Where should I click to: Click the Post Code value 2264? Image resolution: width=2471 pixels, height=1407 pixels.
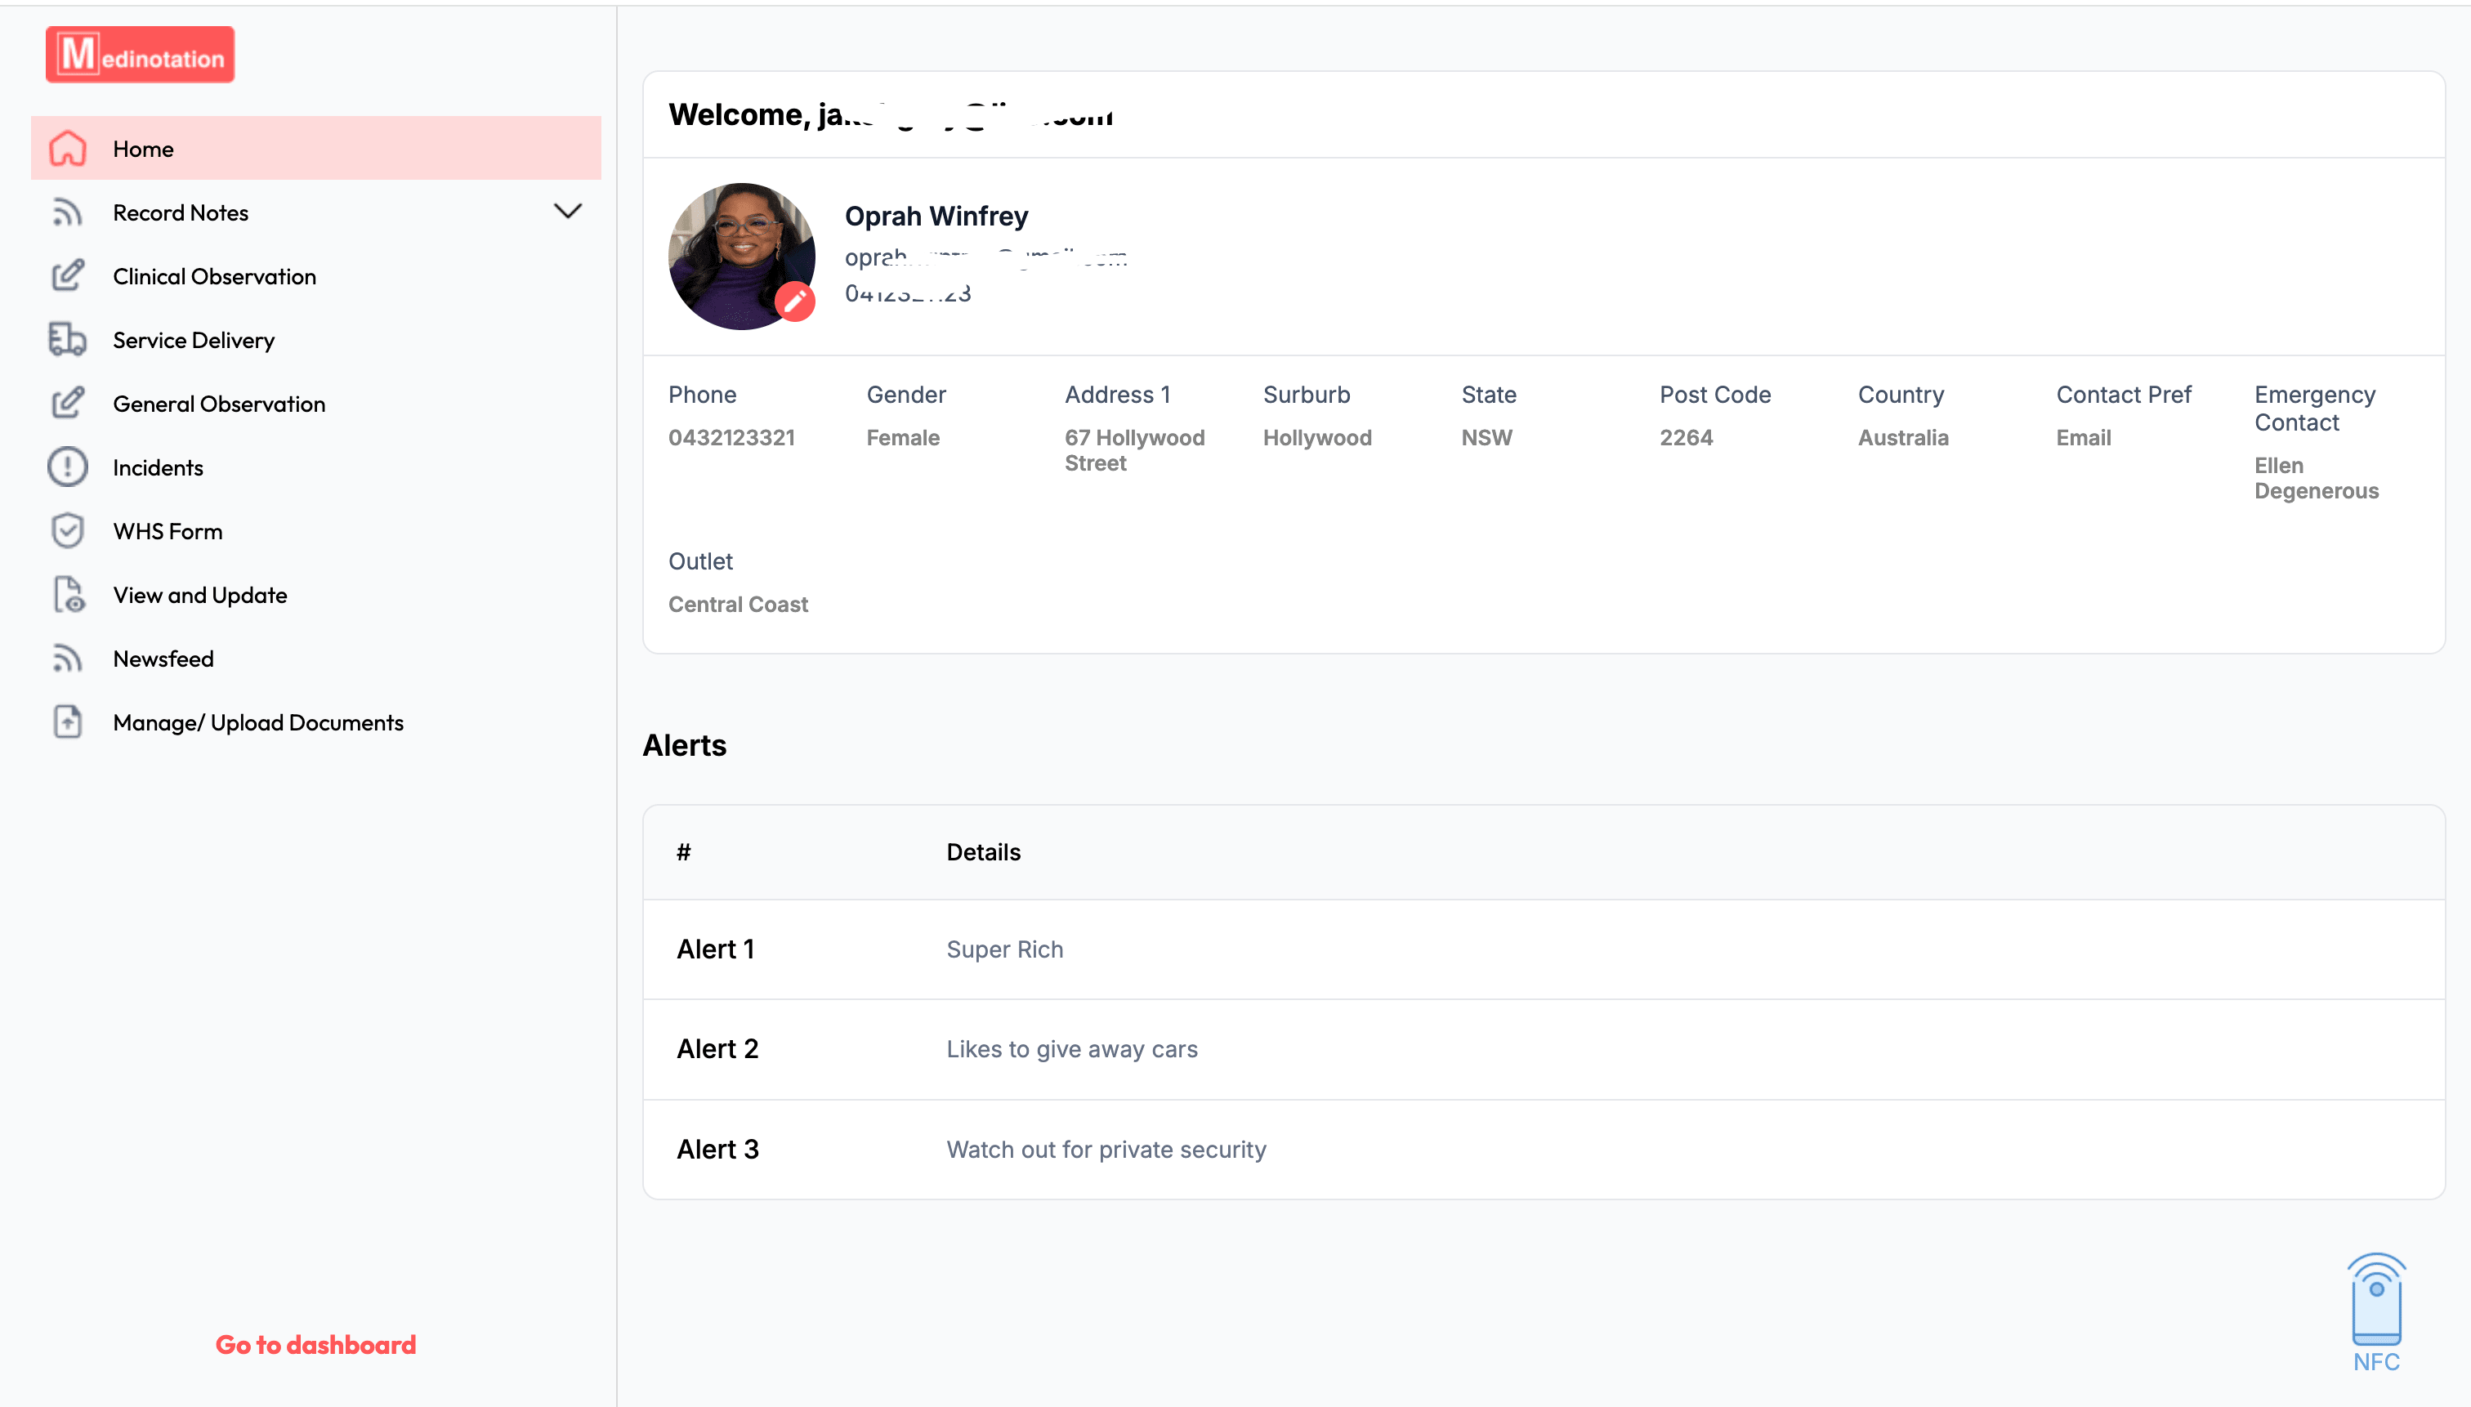pos(1687,438)
